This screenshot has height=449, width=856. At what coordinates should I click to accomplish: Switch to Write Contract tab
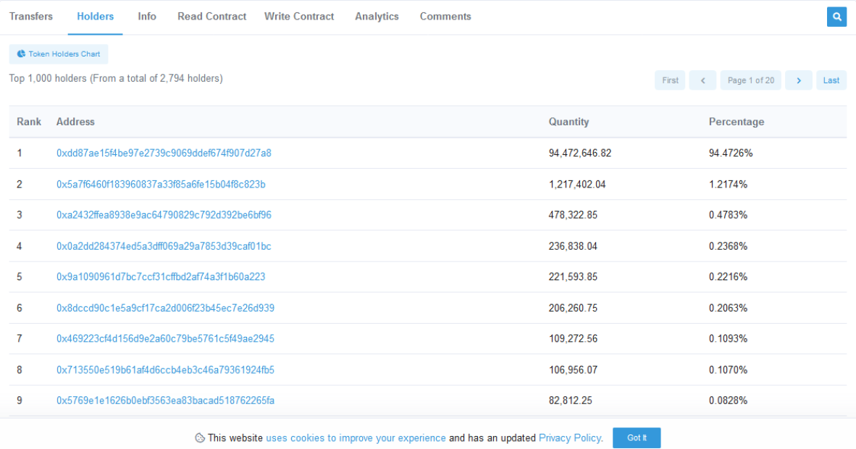299,17
